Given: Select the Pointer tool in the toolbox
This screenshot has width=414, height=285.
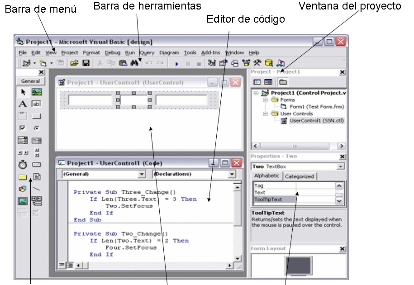Looking at the screenshot, I should point(23,92).
